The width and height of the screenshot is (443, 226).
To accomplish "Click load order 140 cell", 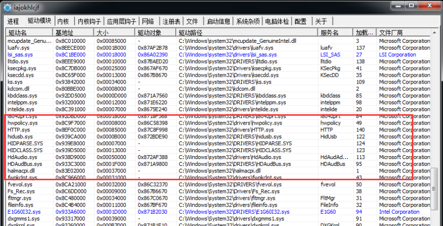I will (x=361, y=130).
